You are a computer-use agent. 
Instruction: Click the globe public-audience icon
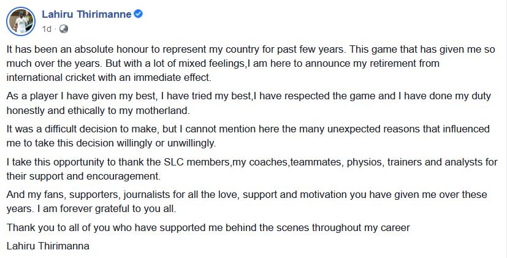click(64, 28)
